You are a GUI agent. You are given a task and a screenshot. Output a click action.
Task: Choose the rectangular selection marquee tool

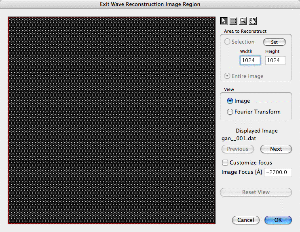(x=233, y=21)
